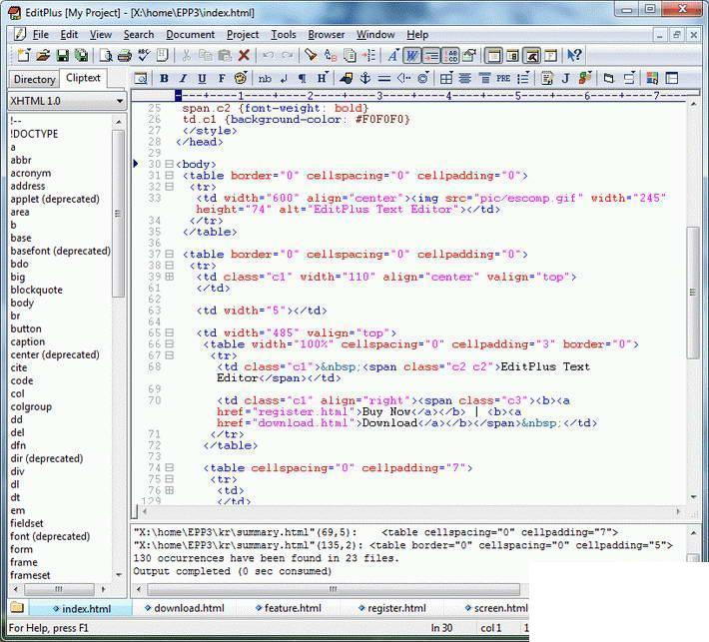Click the Save All multiple-disks icon
This screenshot has width=709, height=642.
coord(82,55)
